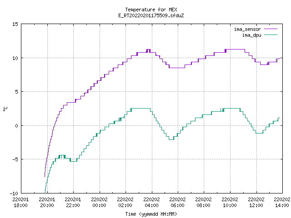This screenshot has height=218, width=291.
Task: Click the x-axis label '220202 06:00'
Action: tap(178, 203)
